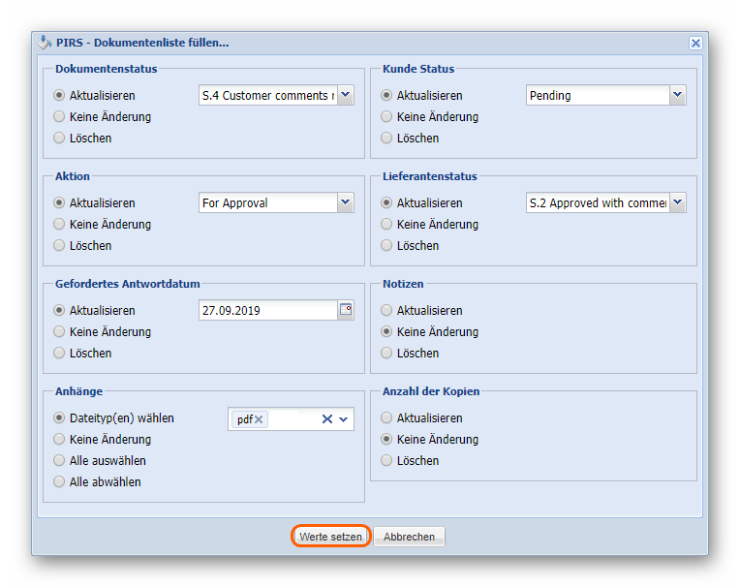Open the Aktion For Approval dropdown

pos(346,203)
